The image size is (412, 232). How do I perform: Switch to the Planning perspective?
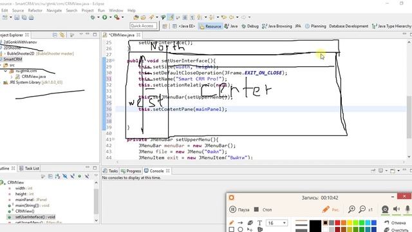[315, 26]
